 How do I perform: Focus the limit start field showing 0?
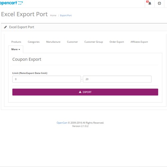[47, 79]
